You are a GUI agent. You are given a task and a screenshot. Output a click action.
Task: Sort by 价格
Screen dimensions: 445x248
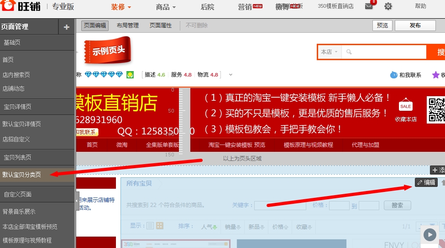280,227
